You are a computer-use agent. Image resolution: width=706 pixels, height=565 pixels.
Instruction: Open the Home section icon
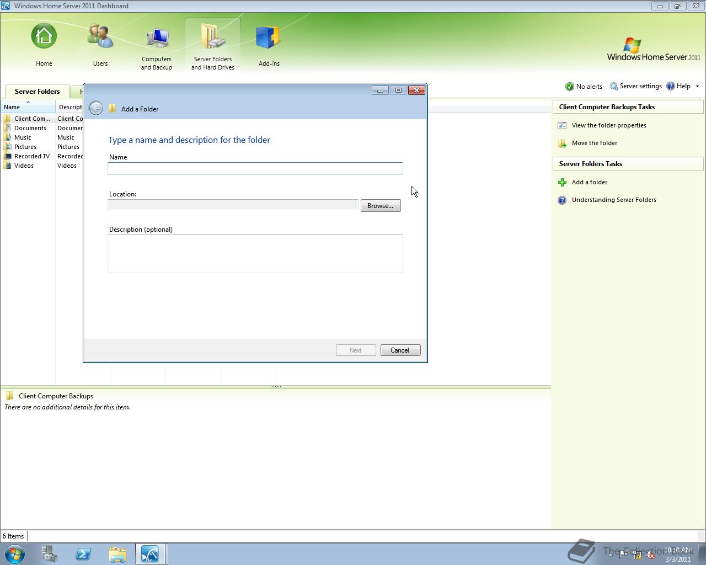click(x=44, y=36)
